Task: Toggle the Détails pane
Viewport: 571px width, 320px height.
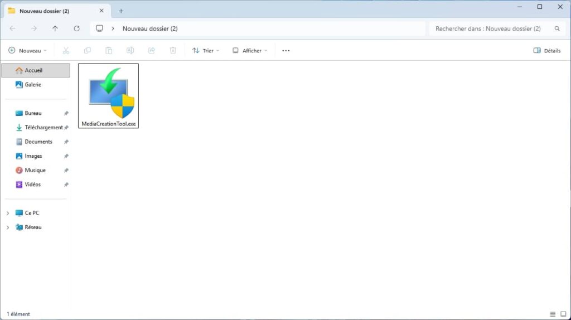Action: (x=547, y=51)
